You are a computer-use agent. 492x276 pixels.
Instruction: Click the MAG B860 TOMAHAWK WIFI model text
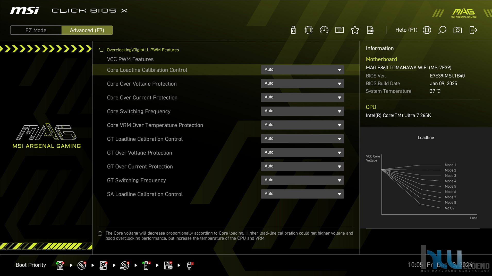[409, 68]
